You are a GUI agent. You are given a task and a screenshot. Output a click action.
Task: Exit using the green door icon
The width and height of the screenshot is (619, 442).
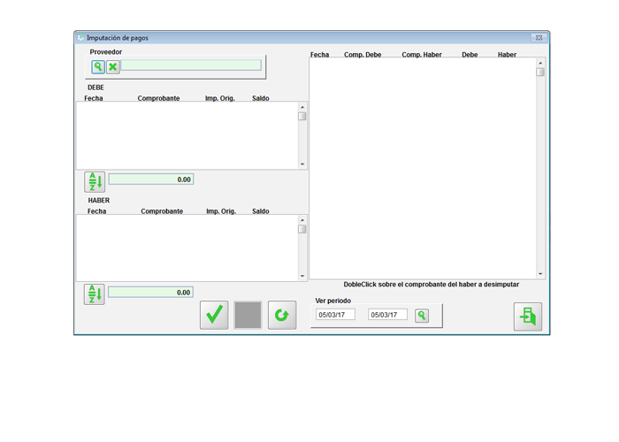(x=528, y=316)
